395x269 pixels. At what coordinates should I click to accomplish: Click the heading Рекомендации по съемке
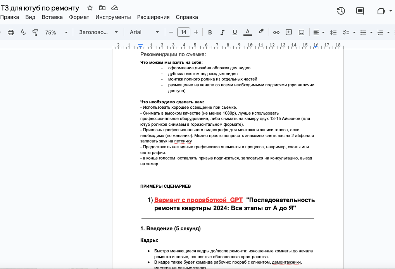click(173, 54)
